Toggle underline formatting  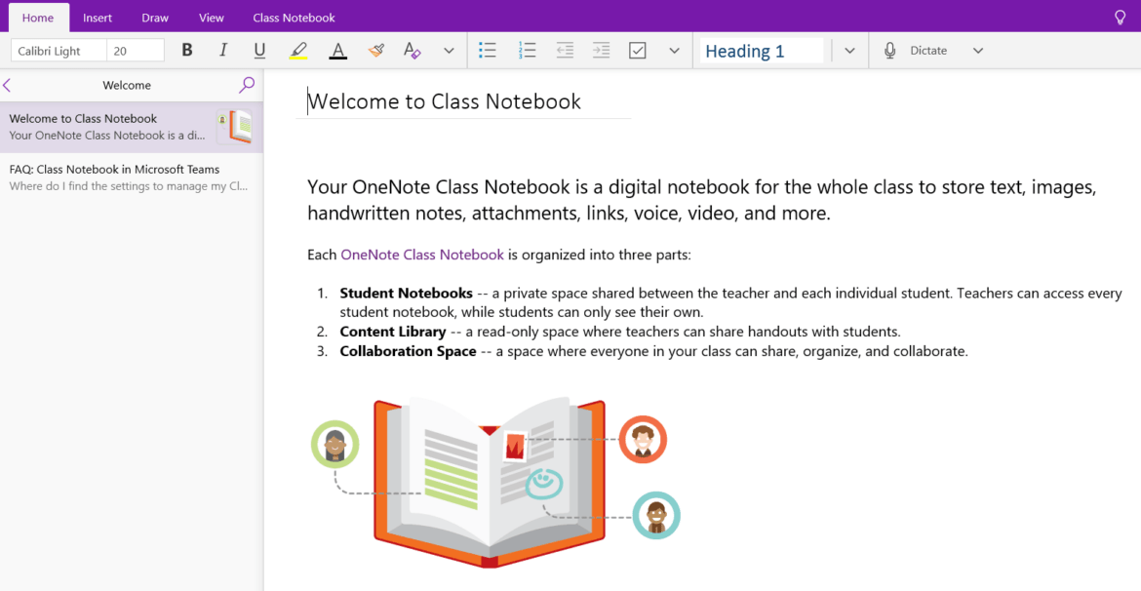point(259,50)
